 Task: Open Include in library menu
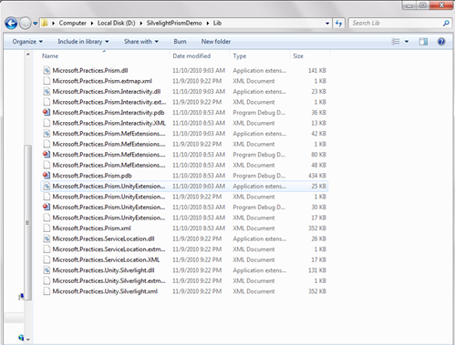click(x=83, y=42)
